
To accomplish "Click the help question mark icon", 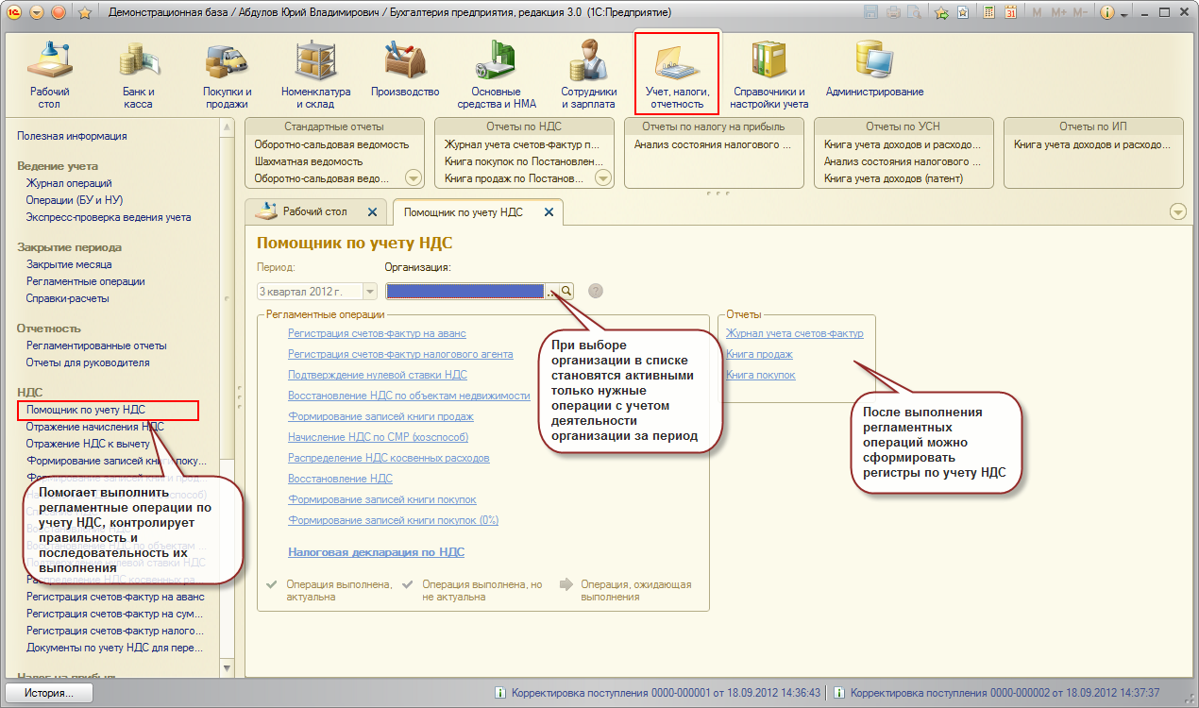I will 596,292.
